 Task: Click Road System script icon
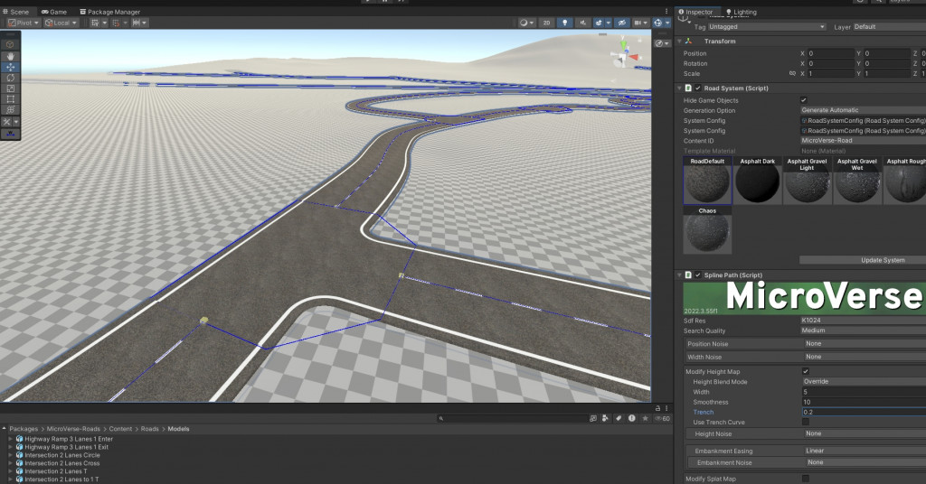click(x=688, y=88)
